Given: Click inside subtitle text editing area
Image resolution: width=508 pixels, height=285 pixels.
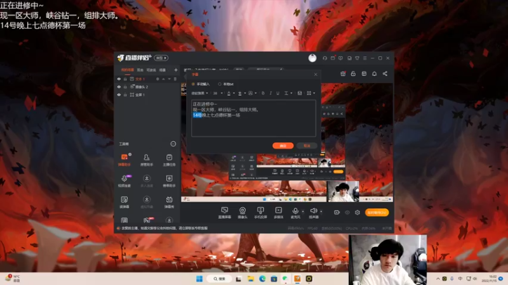Looking at the screenshot, I should tap(253, 118).
